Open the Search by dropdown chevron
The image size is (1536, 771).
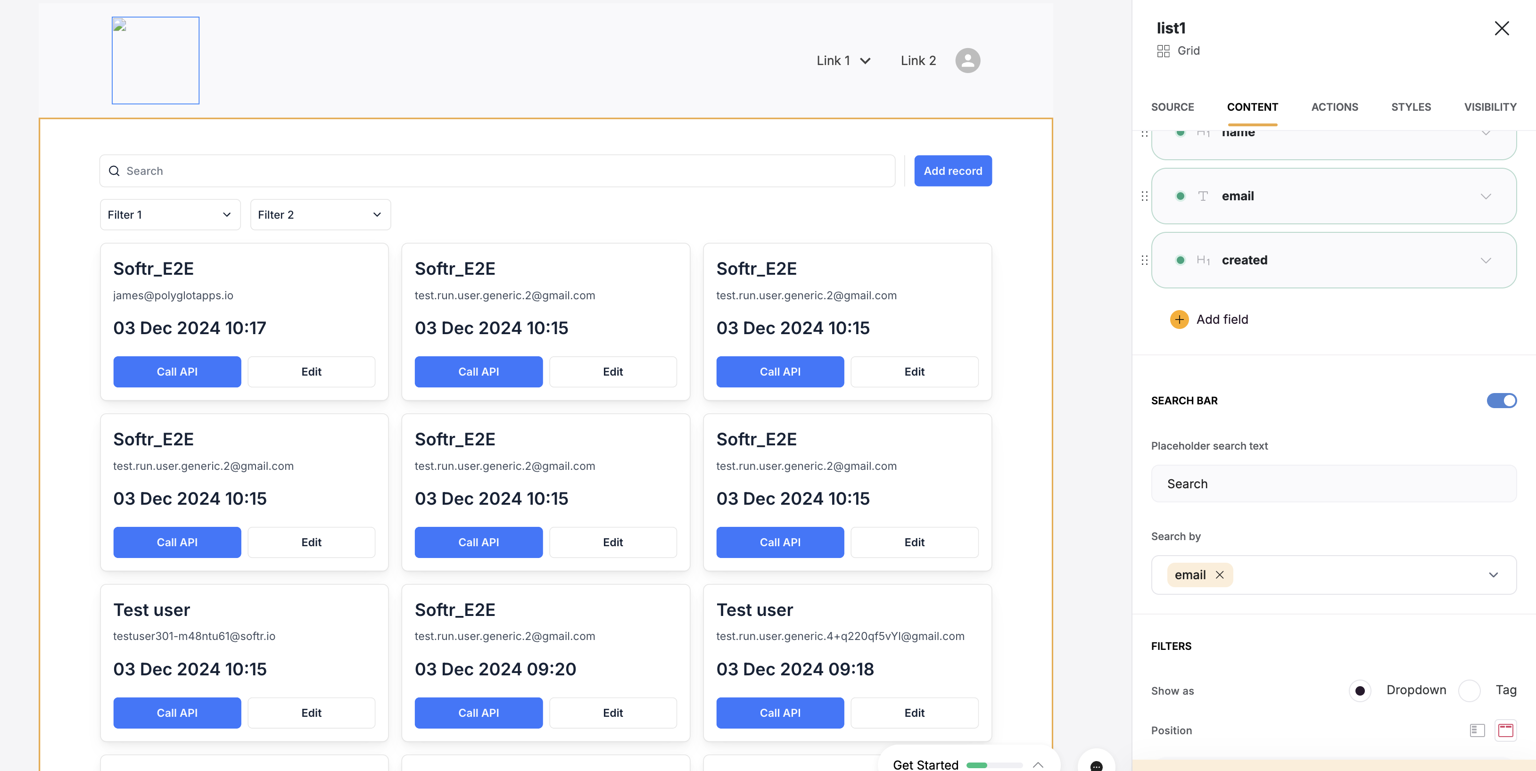click(1494, 574)
